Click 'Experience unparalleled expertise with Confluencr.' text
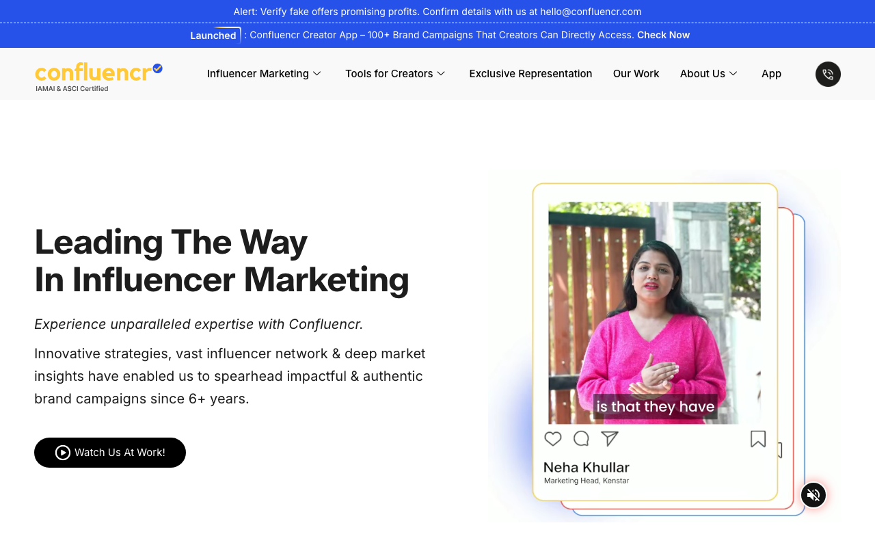 [x=199, y=324]
